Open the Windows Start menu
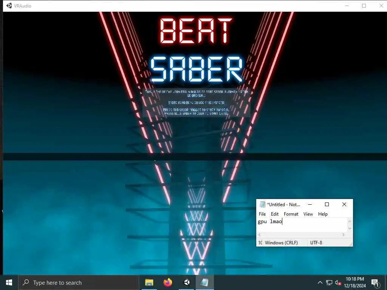Viewport: 387px width, 290px height. 9,282
